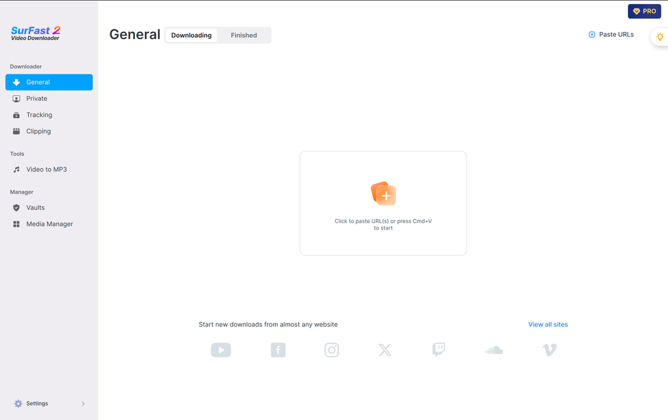Image resolution: width=668 pixels, height=420 pixels.
Task: Open the Video to MP3 tool
Action: [49, 170]
